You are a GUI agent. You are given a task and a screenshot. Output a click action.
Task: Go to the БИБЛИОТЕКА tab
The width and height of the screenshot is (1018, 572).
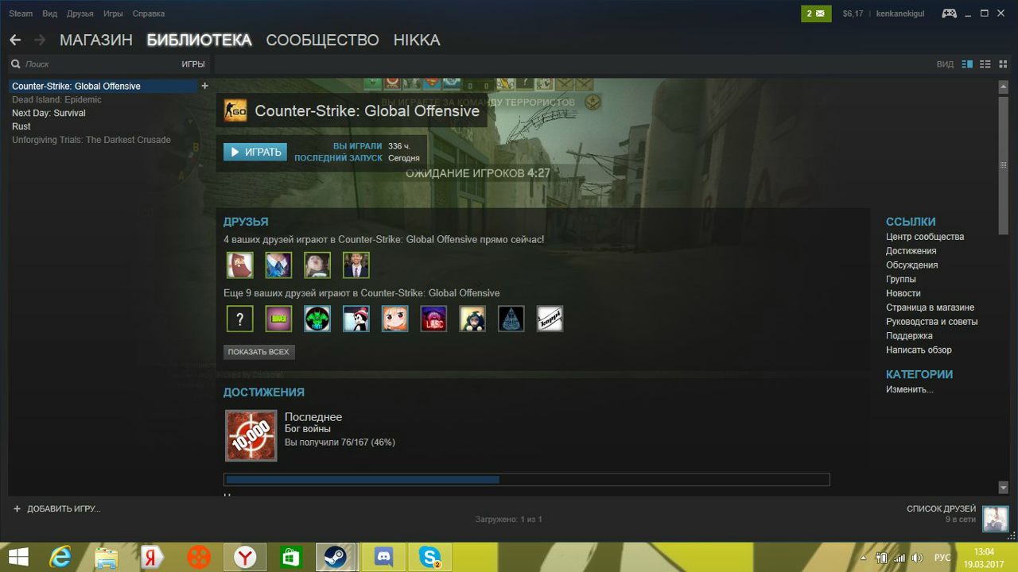(x=199, y=40)
